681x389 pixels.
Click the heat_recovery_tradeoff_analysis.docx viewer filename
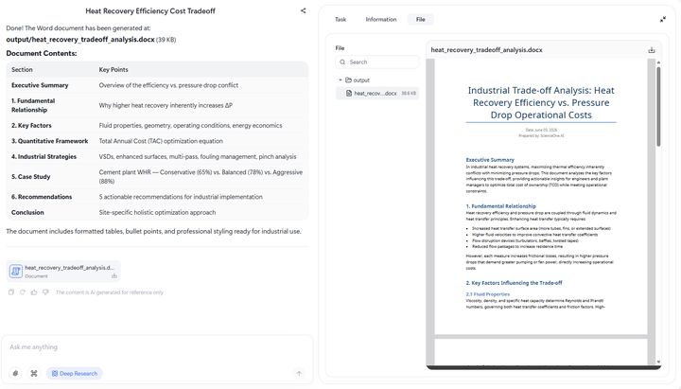(x=486, y=50)
